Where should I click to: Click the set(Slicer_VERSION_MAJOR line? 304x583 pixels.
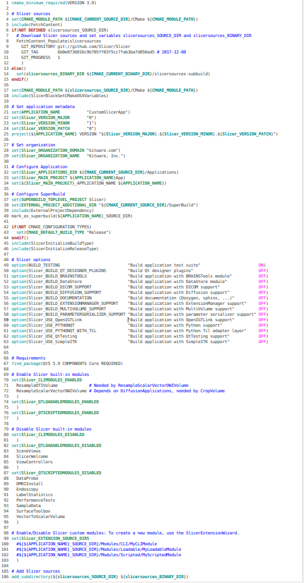[54, 117]
